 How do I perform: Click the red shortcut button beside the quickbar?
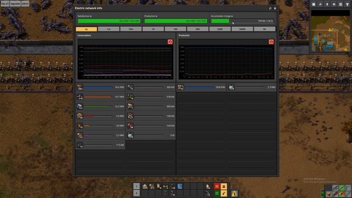coord(217,186)
